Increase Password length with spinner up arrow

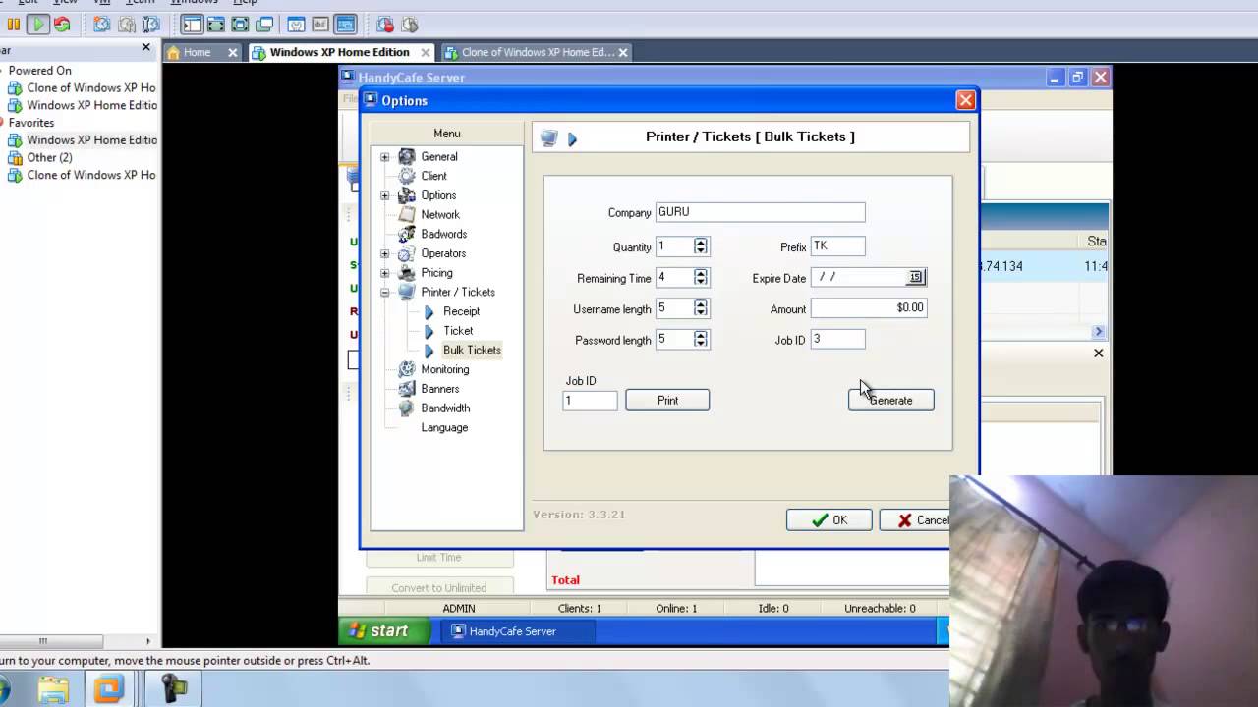tap(700, 335)
